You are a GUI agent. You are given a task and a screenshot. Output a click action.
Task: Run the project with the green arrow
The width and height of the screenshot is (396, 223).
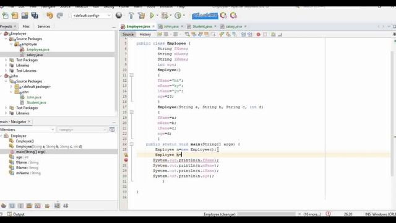click(152, 15)
